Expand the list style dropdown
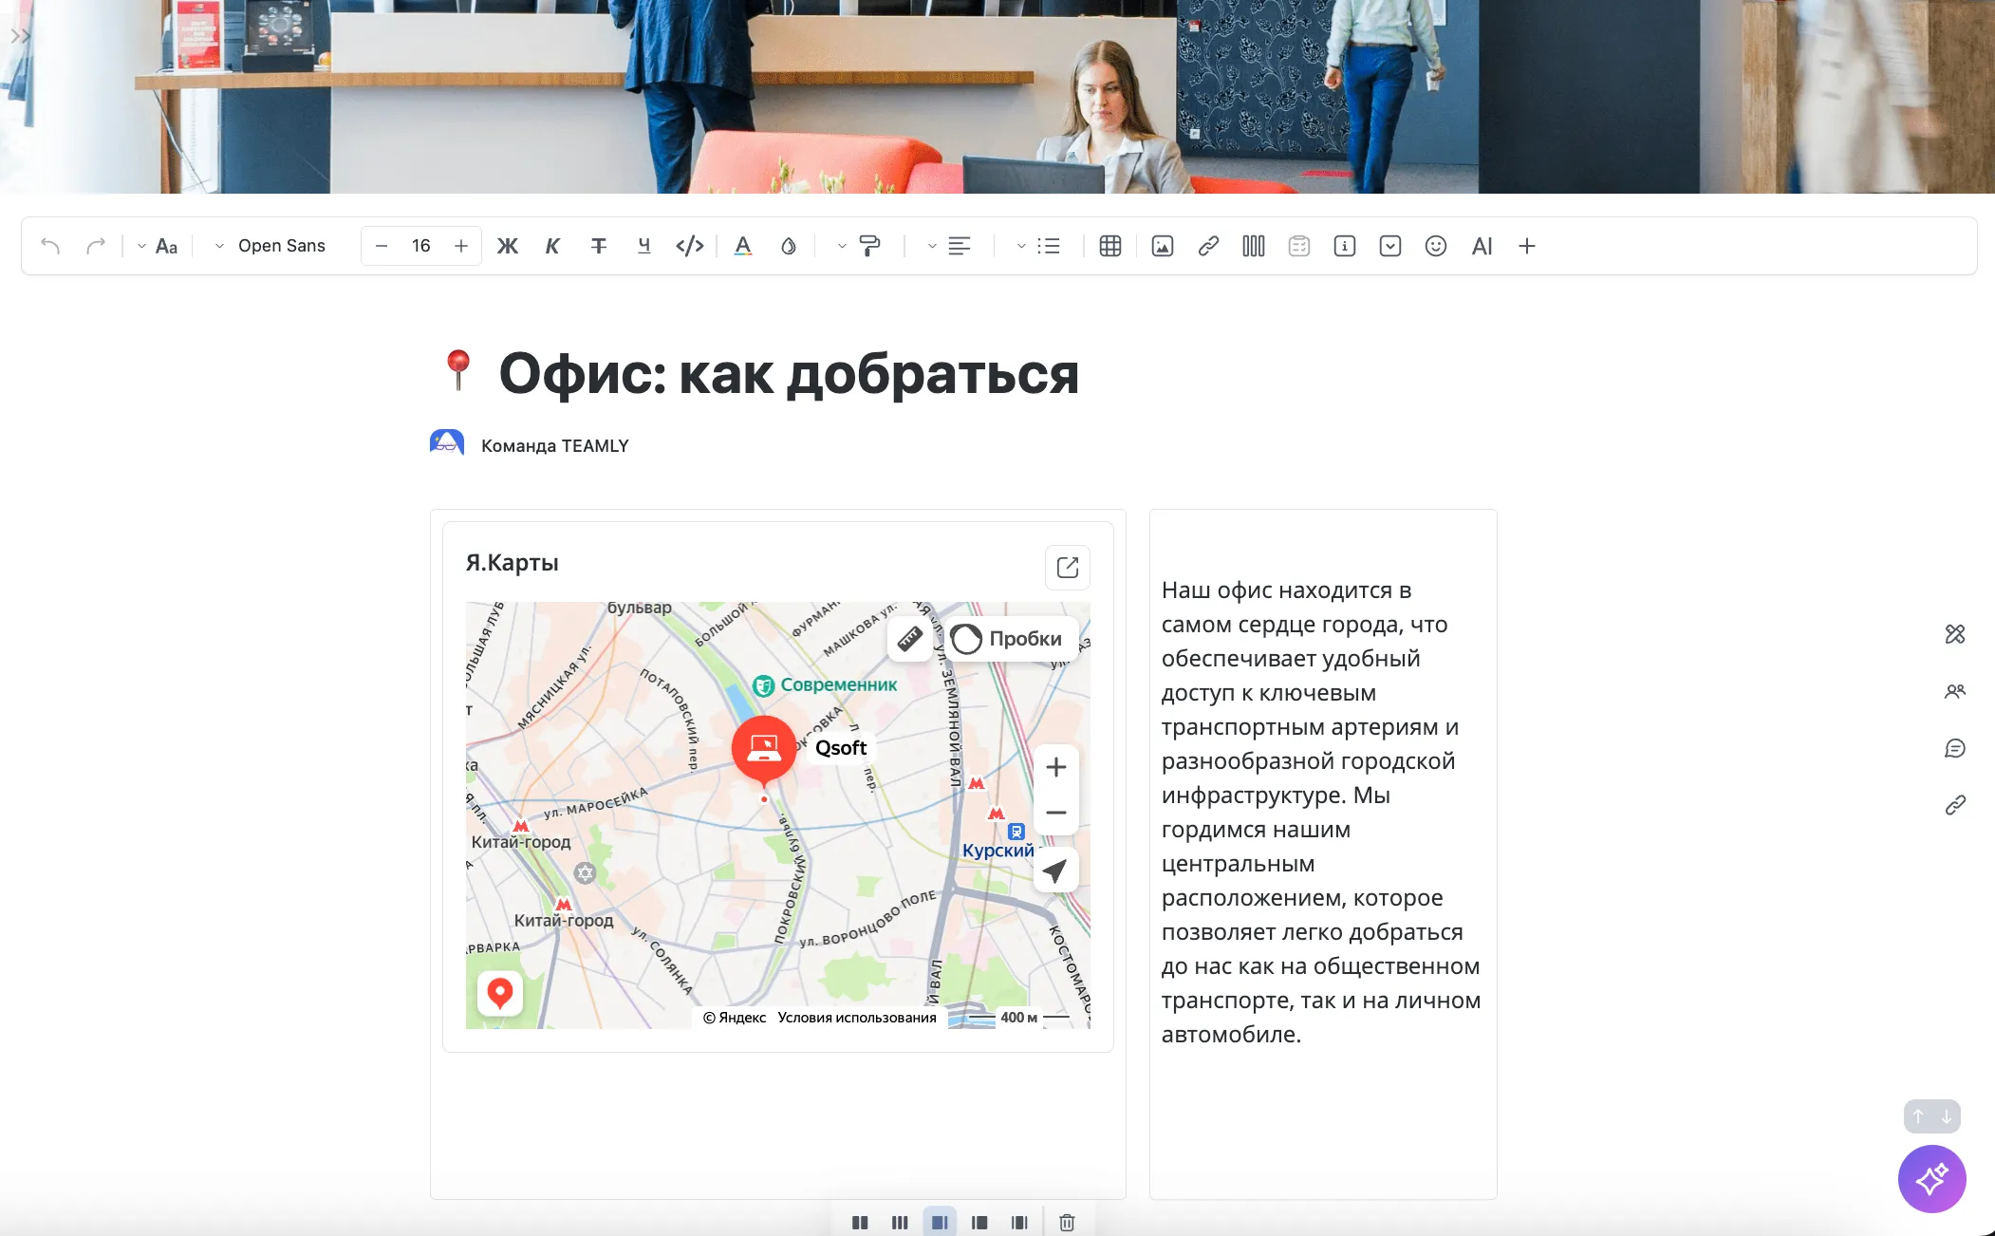The width and height of the screenshot is (1995, 1236). click(1021, 247)
